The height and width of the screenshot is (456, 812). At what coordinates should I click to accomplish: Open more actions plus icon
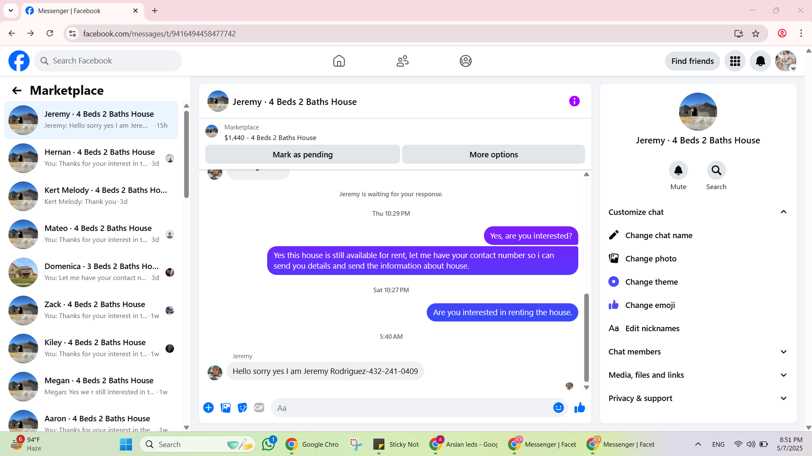coord(208,407)
